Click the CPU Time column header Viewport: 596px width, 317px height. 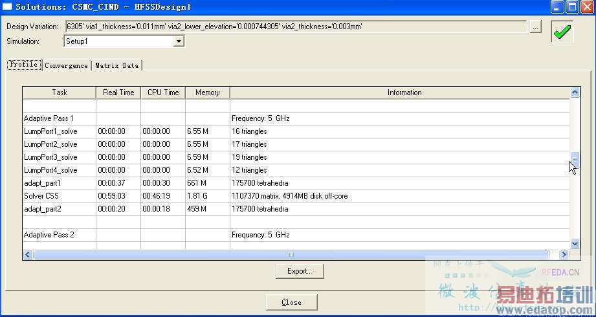[163, 93]
